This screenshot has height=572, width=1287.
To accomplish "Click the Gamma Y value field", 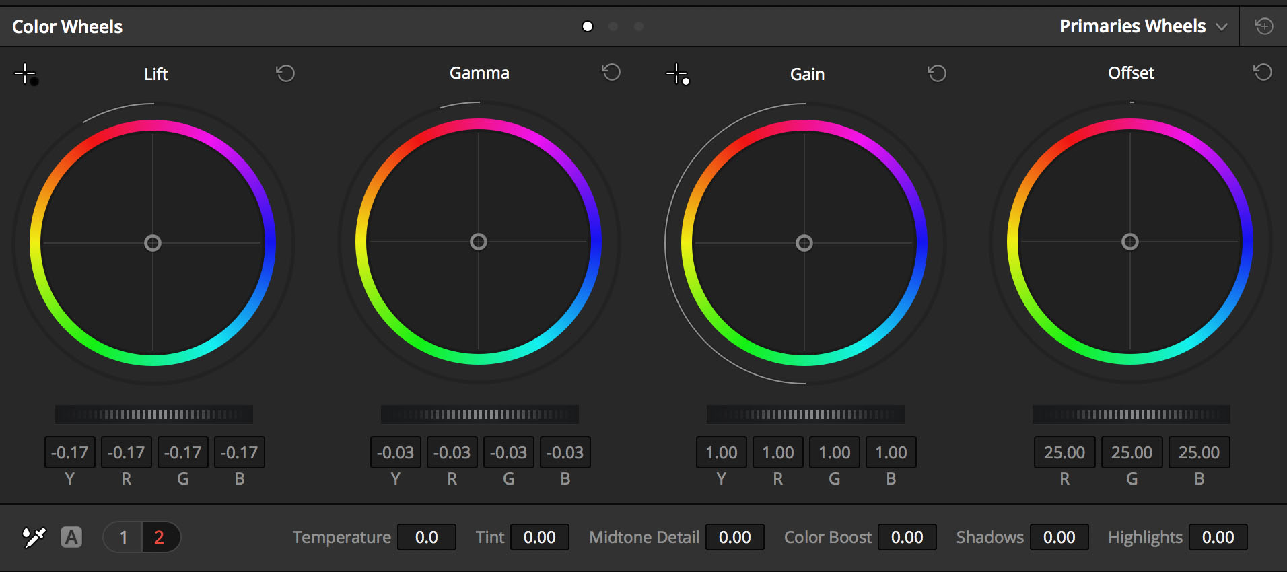I will (396, 452).
